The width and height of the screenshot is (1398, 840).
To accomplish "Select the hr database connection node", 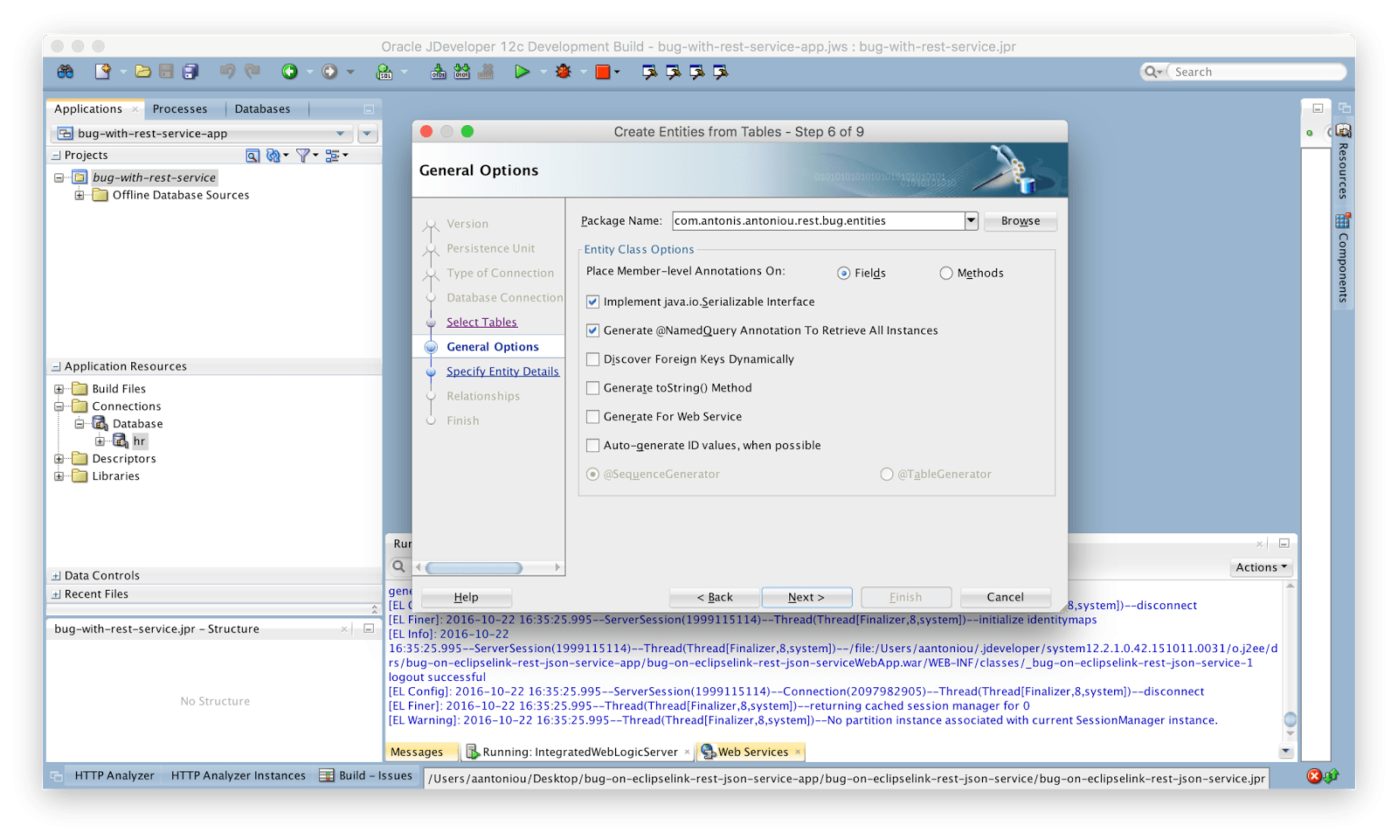I will click(140, 441).
